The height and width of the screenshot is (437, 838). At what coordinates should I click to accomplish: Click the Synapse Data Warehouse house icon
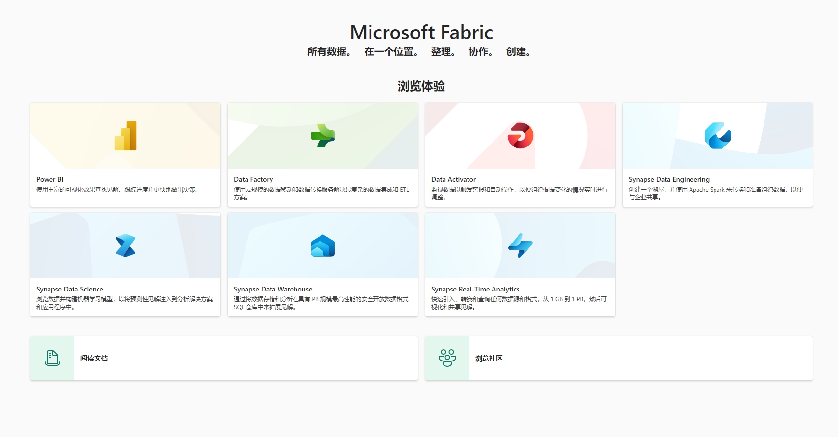pos(323,245)
